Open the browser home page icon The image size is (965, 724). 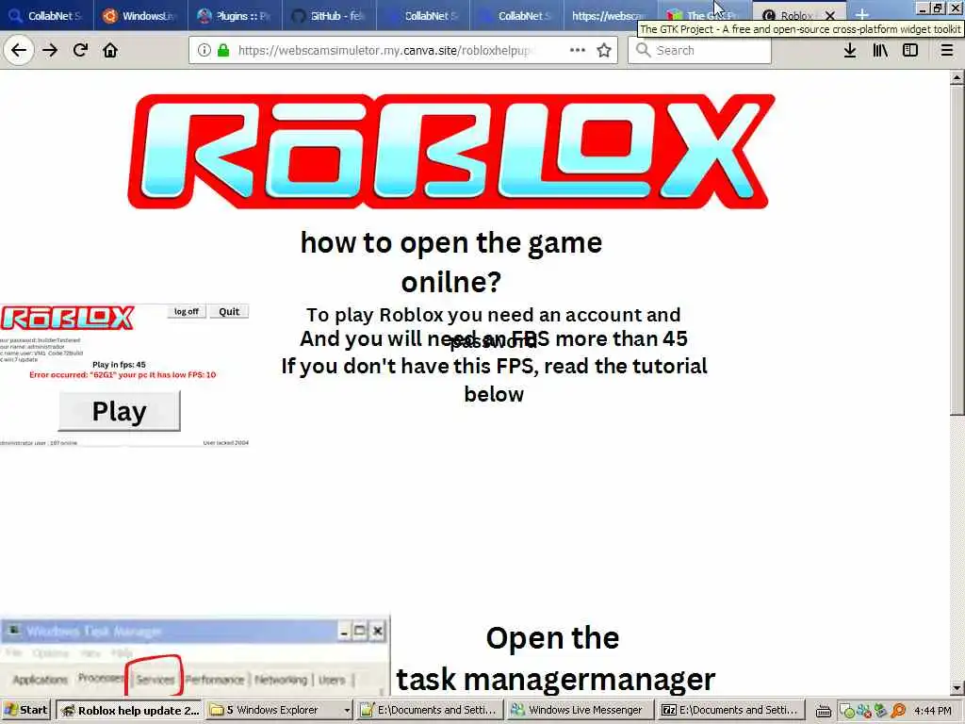110,50
